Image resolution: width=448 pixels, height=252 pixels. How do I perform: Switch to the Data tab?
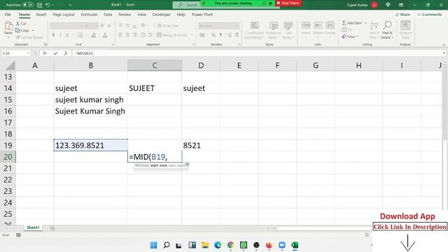pyautogui.click(x=108, y=14)
